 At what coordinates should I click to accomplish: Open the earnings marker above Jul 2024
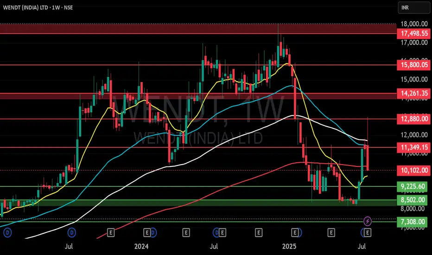(x=222, y=233)
